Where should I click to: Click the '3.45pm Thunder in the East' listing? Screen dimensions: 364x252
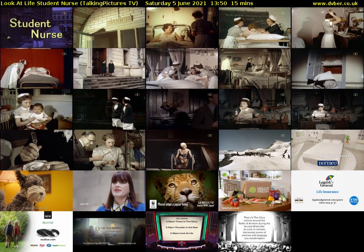(x=182, y=227)
